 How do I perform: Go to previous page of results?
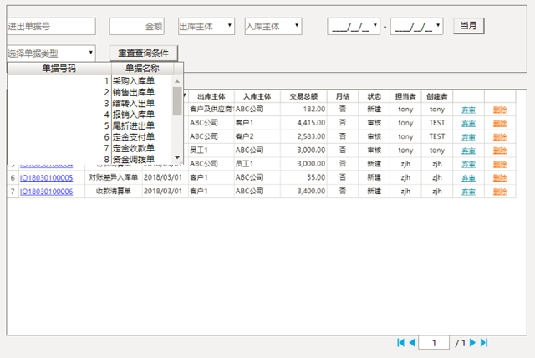(412, 343)
